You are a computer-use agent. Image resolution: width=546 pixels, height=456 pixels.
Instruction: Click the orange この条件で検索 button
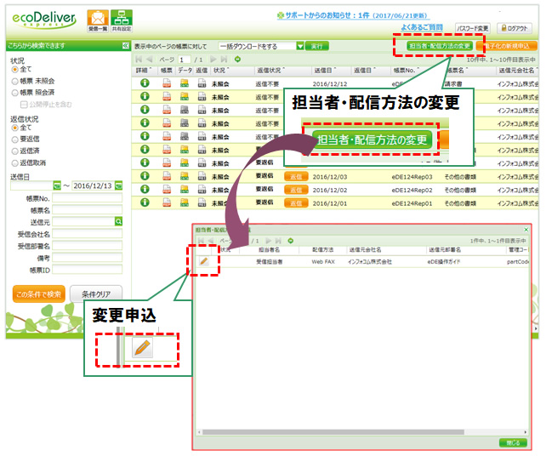coord(38,294)
